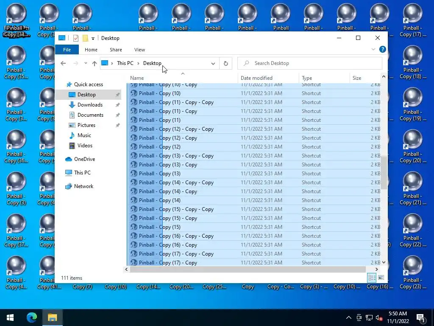Open Explorer Help question mark icon
Screen dimensions: 434x326
(x=383, y=49)
